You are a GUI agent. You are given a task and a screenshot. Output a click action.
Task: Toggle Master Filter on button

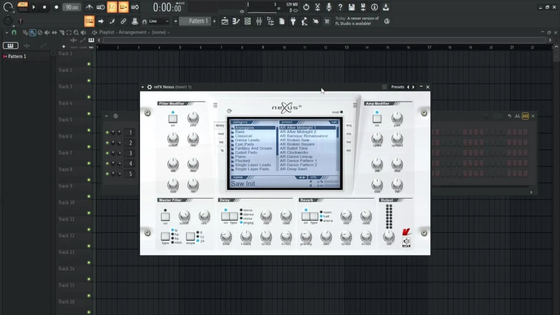[x=165, y=216]
